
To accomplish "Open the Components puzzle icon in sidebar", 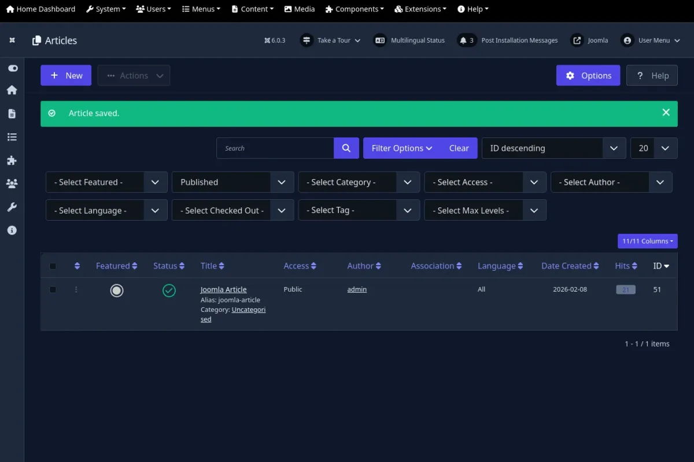I will click(12, 161).
